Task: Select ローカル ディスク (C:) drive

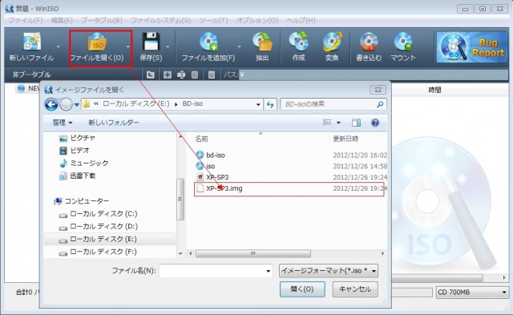Action: (98, 214)
